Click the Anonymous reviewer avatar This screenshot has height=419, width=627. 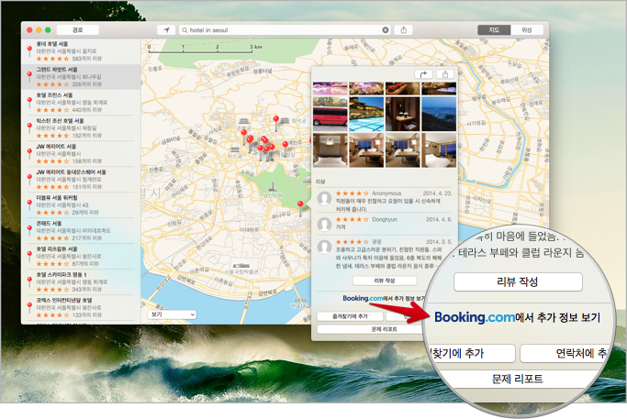tap(324, 198)
